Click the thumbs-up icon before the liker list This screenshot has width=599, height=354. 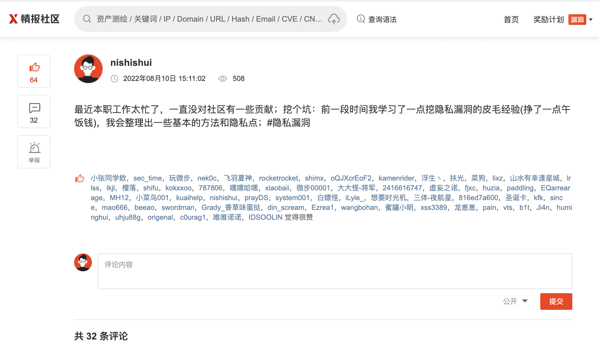pyautogui.click(x=79, y=178)
